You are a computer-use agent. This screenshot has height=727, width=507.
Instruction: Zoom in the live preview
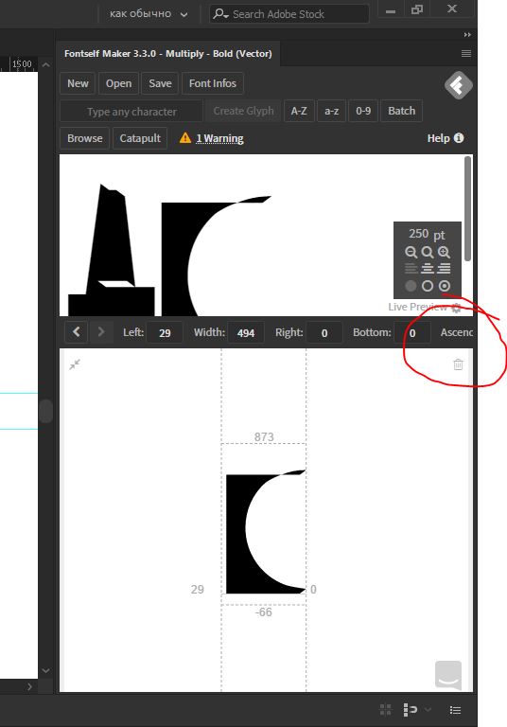444,252
